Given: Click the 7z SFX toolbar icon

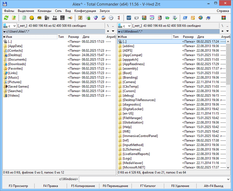Looking at the screenshot, I should (55, 17).
